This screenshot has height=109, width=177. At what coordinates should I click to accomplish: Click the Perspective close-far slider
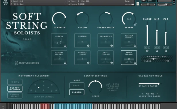tap(157, 59)
